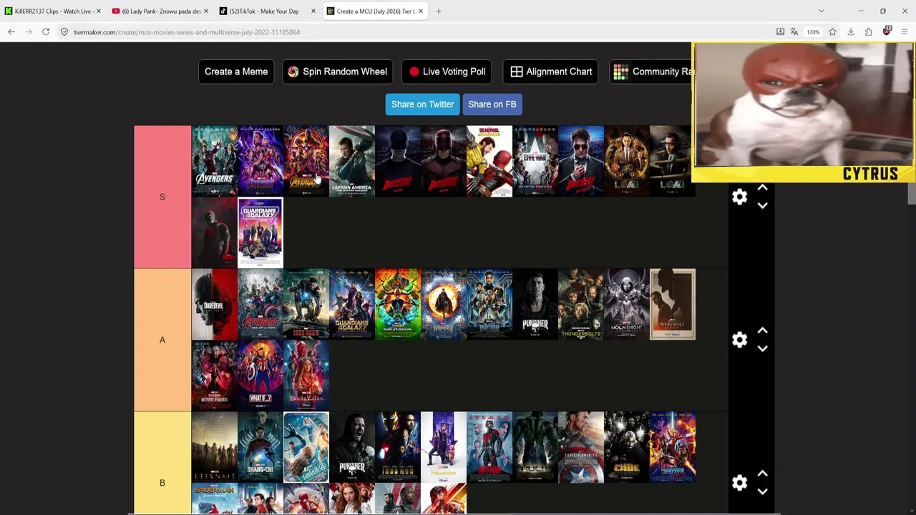Open the browser downloads panel
Image resolution: width=916 pixels, height=515 pixels.
(x=851, y=31)
